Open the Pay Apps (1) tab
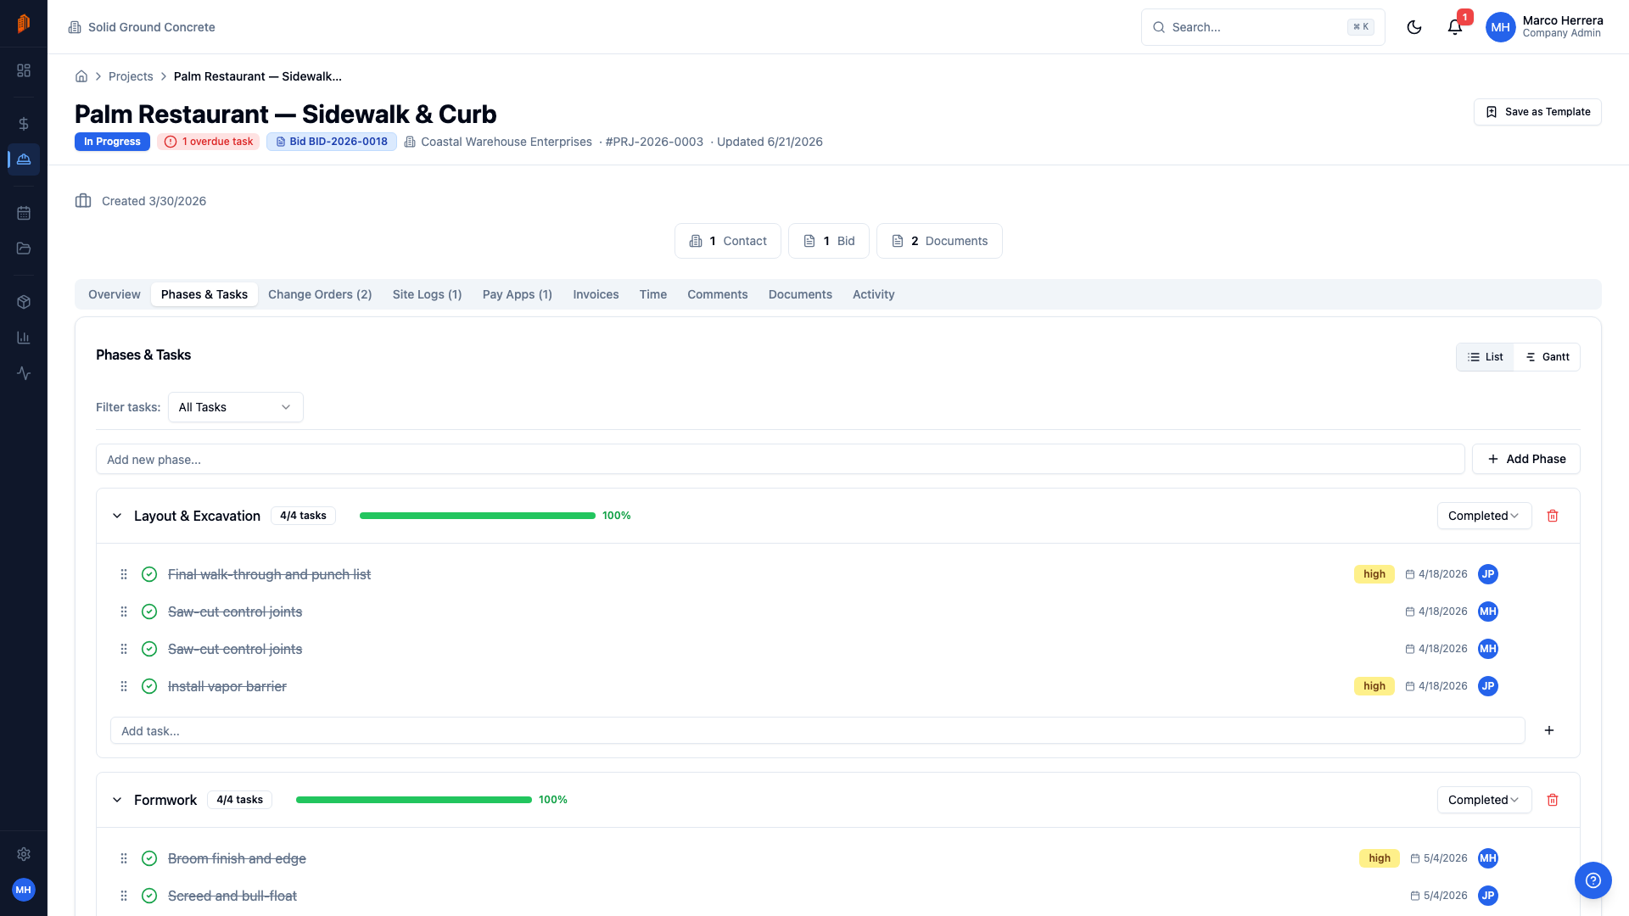Viewport: 1629px width, 916px height. (518, 294)
